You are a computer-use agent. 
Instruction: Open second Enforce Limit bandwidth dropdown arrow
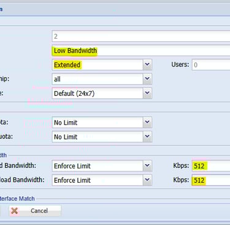click(x=147, y=180)
